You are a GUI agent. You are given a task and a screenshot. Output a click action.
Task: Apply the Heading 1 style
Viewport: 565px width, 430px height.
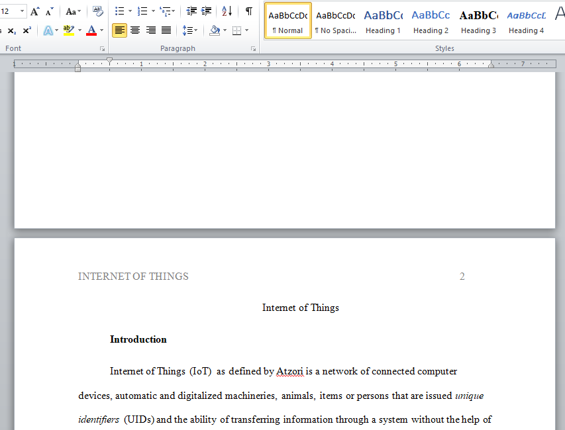point(383,21)
